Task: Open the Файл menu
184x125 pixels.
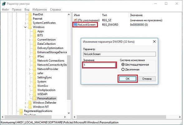Action: [x=5, y=9]
